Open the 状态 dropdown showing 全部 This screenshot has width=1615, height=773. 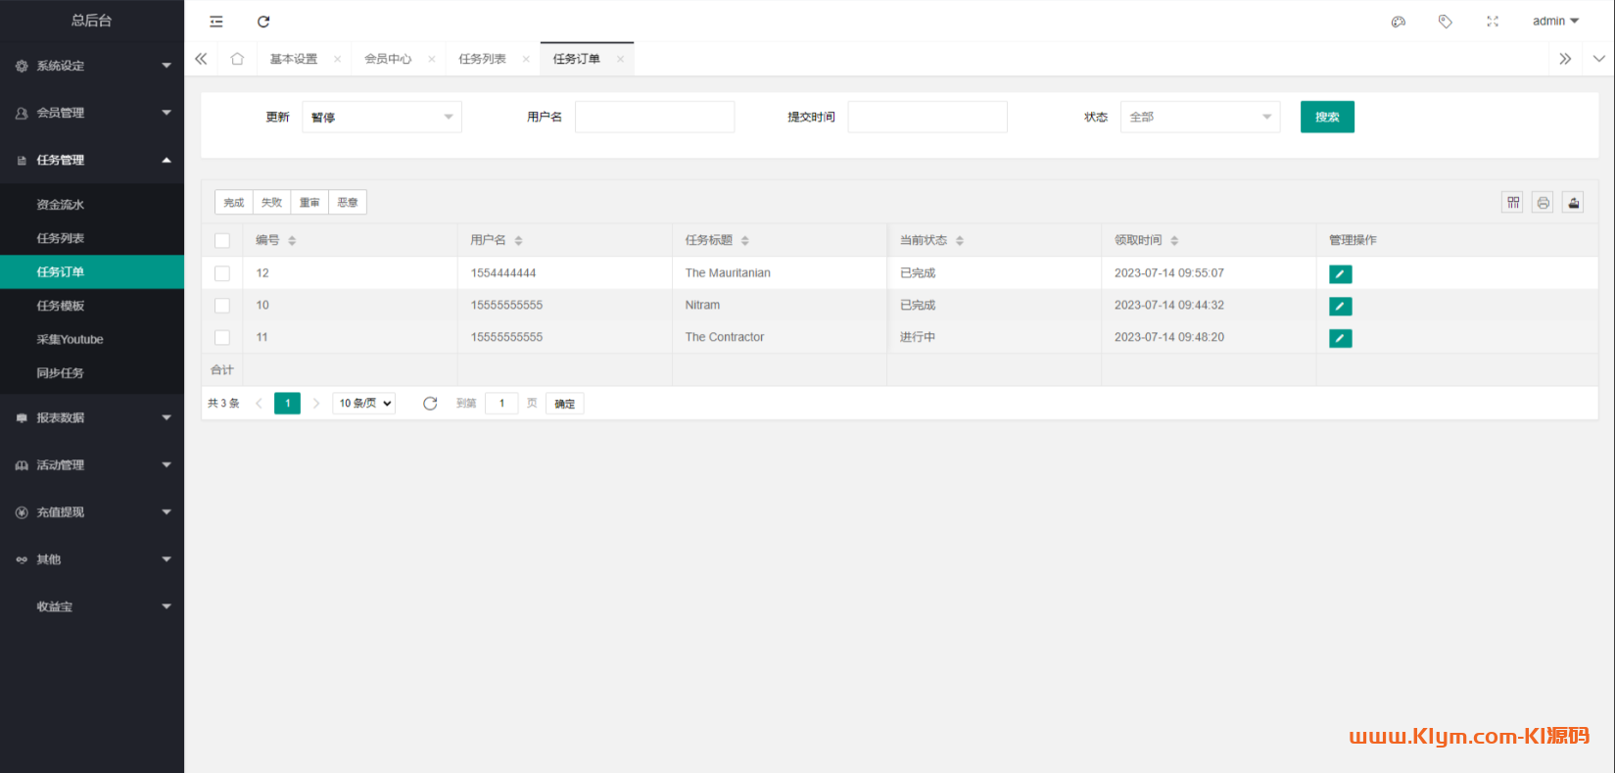tap(1200, 118)
